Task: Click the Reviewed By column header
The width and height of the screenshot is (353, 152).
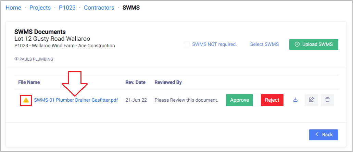Action: (168, 83)
